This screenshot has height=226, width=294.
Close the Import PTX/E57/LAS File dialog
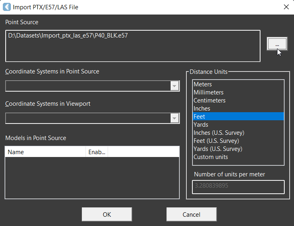coord(286,7)
